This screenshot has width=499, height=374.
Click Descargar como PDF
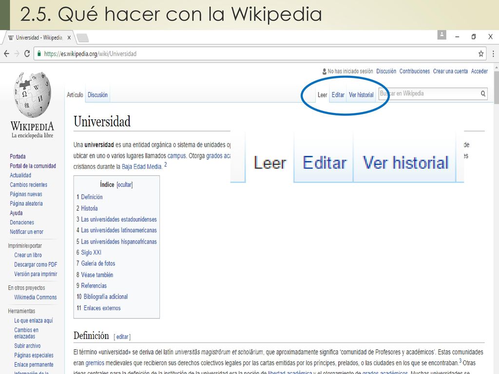click(x=36, y=264)
